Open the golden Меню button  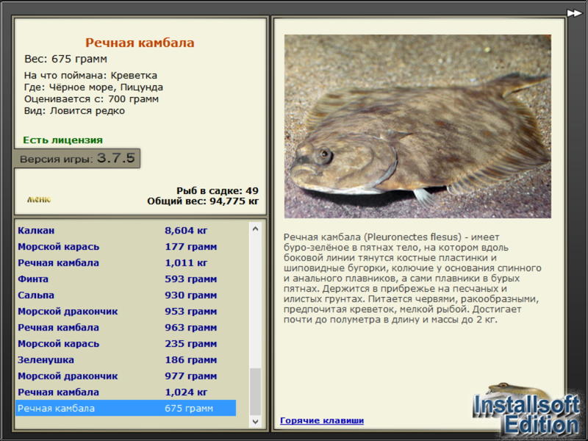tap(39, 199)
